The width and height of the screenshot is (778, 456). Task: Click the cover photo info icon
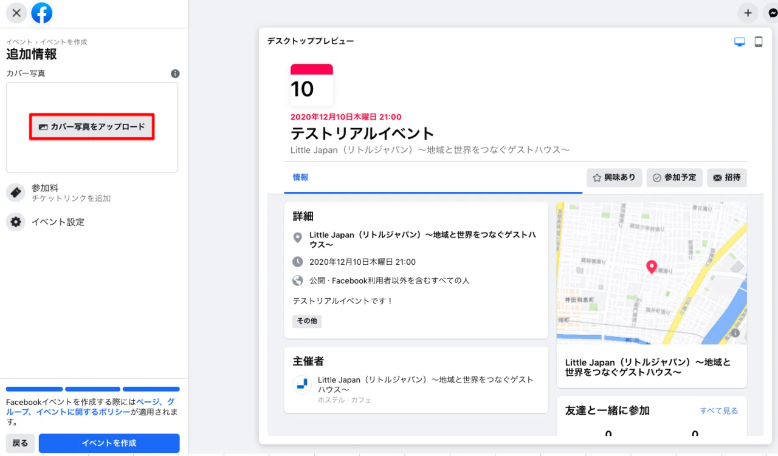pyautogui.click(x=175, y=73)
